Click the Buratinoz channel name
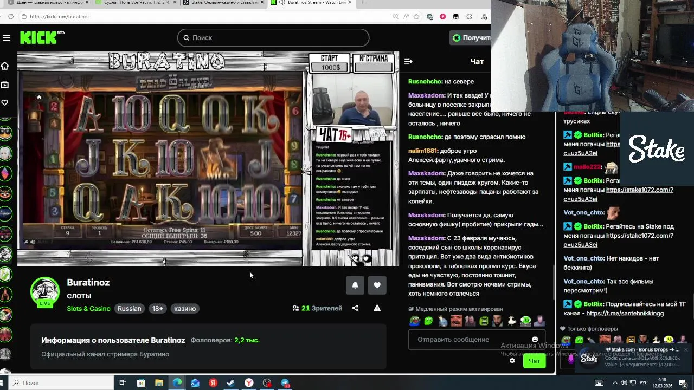The image size is (694, 390). 88,282
